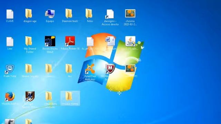Select the CLAVE text file icon
Viewport: 221px width, 124px height.
tap(10, 14)
